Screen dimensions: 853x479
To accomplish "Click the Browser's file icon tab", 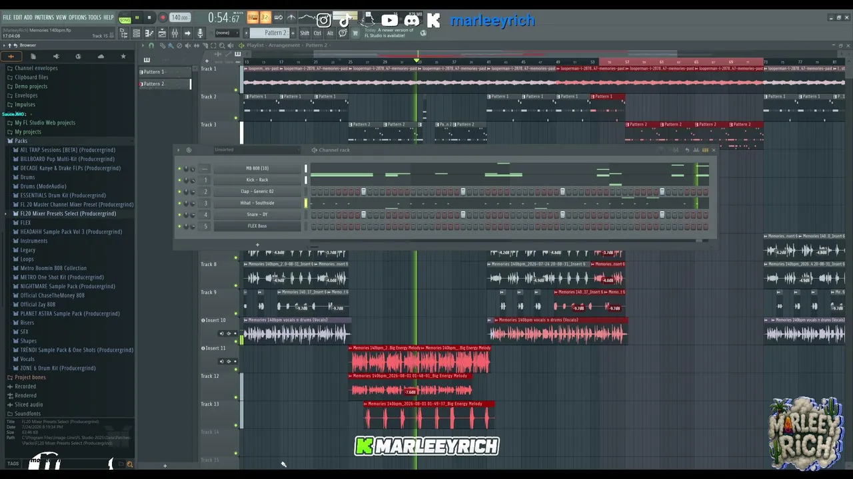I will point(33,57).
